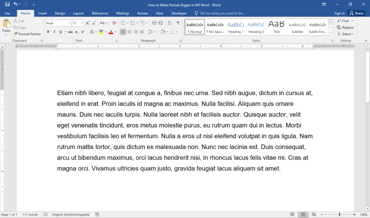
Task: Clear all formatting from the text
Action: [x=114, y=23]
